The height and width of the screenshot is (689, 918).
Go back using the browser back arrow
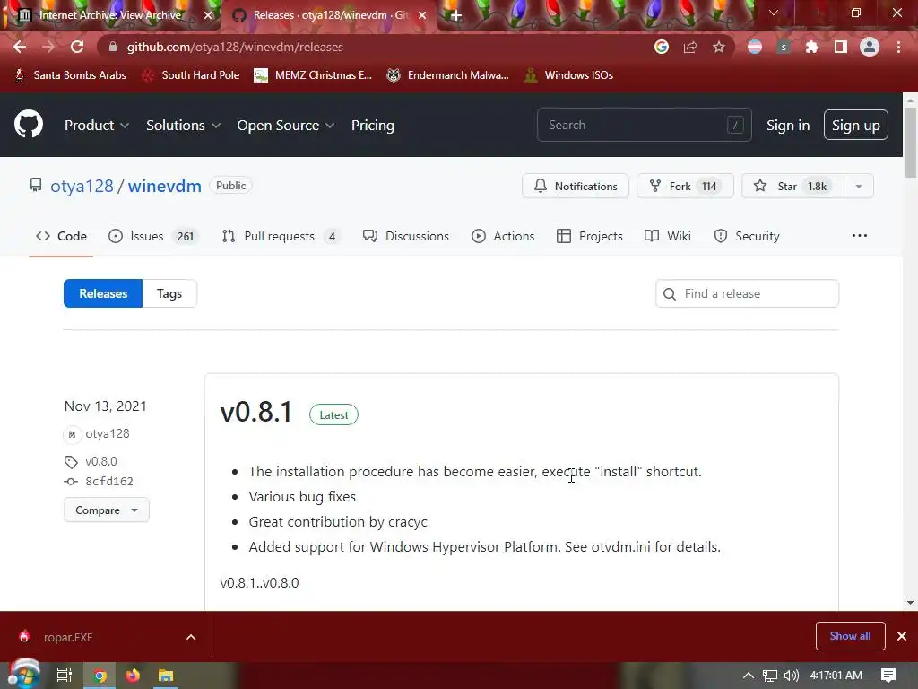[x=20, y=47]
